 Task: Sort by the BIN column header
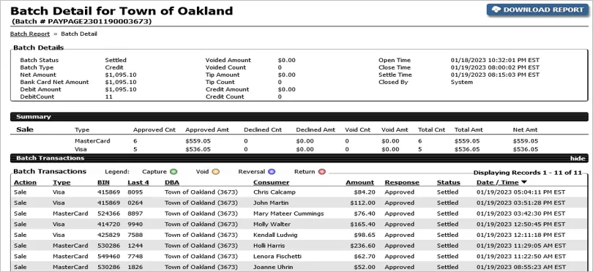(x=103, y=183)
